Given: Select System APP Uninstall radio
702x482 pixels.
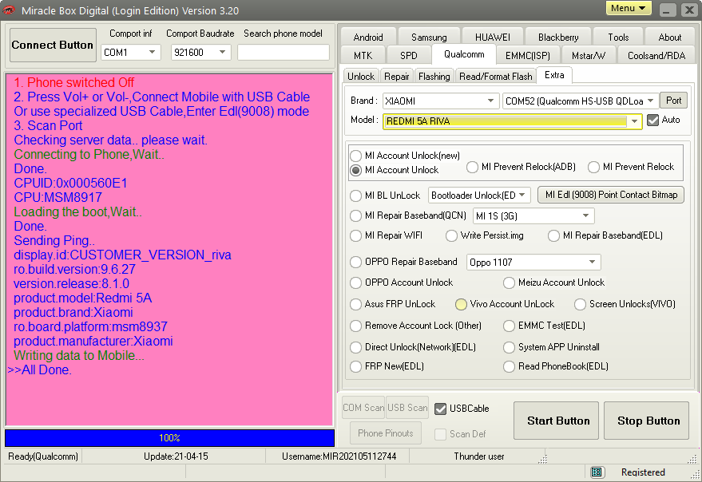Looking at the screenshot, I should (509, 347).
